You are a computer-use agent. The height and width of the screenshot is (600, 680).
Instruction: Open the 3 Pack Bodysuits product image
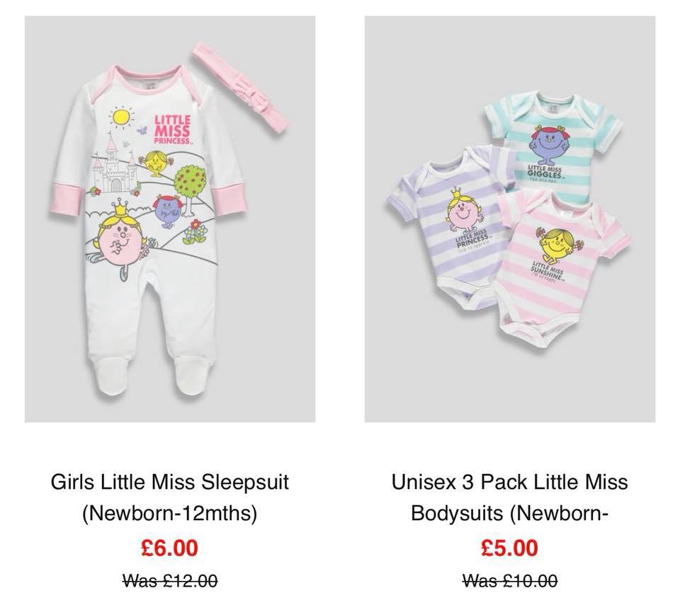(x=510, y=219)
